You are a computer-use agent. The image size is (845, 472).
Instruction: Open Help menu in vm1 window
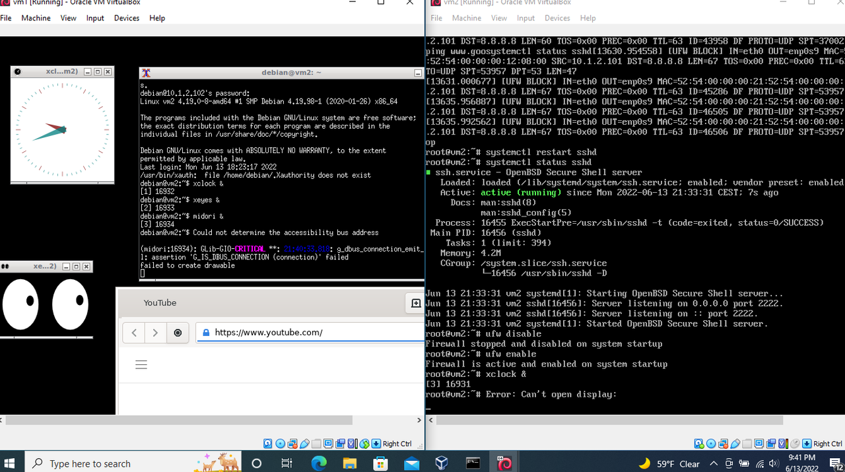157,18
